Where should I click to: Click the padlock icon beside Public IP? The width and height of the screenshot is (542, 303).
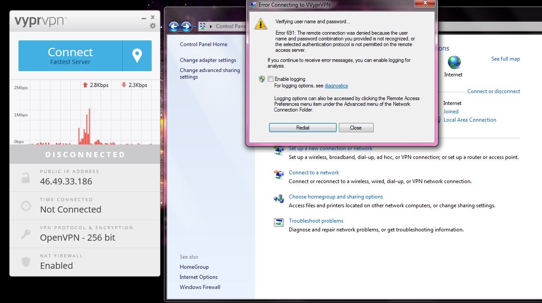(26, 177)
